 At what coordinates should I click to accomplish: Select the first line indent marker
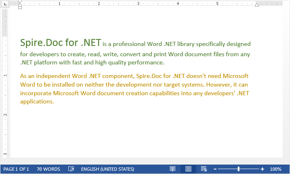tap(20, 2)
